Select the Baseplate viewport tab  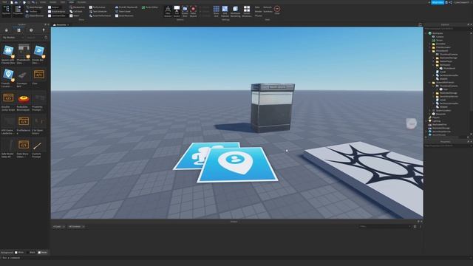click(61, 24)
